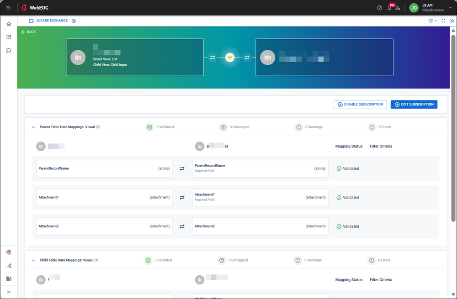Click Parent table 3 Validated status
Screen dimensions: 457x299
159,127
